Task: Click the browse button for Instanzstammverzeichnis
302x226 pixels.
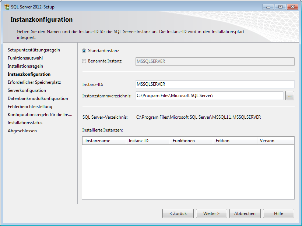Action: click(289, 96)
